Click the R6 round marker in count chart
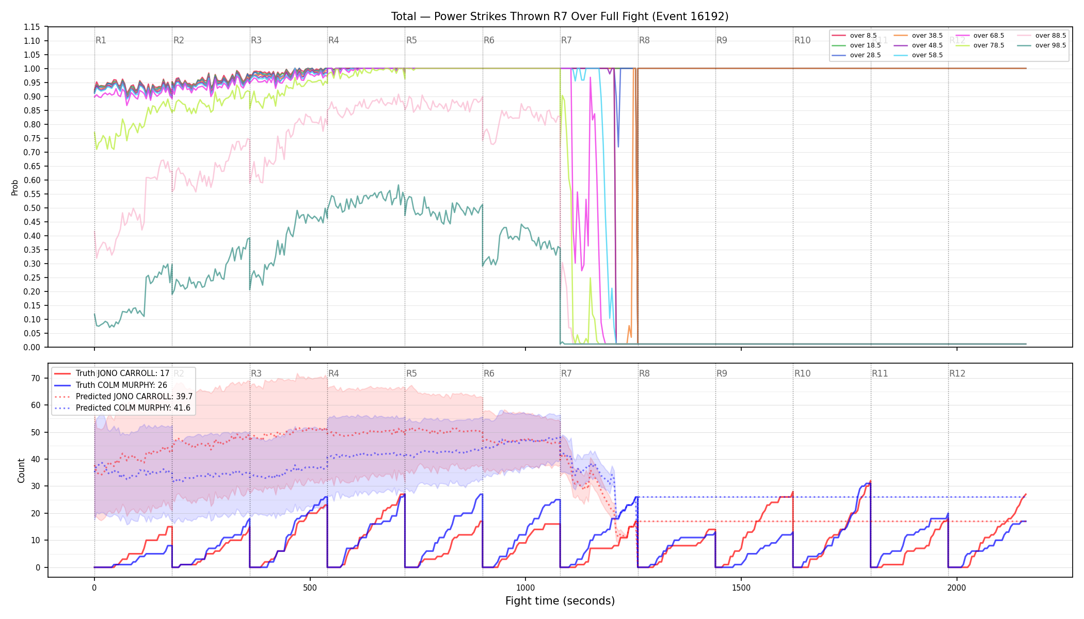This screenshot has height=619, width=1084. pyautogui.click(x=489, y=373)
